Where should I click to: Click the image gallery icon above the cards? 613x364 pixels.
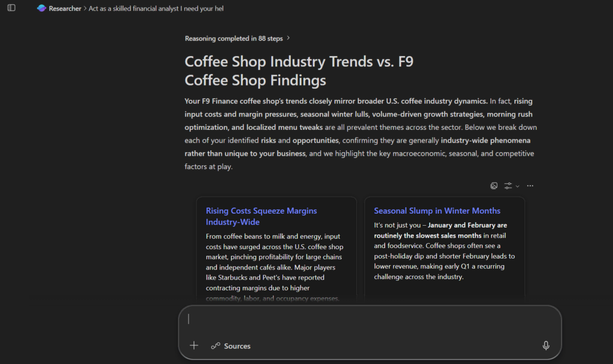point(494,186)
